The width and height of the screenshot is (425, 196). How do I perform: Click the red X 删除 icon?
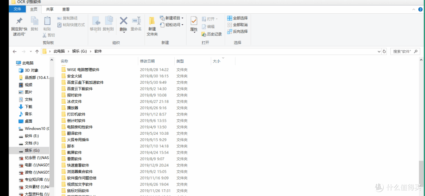tap(124, 20)
